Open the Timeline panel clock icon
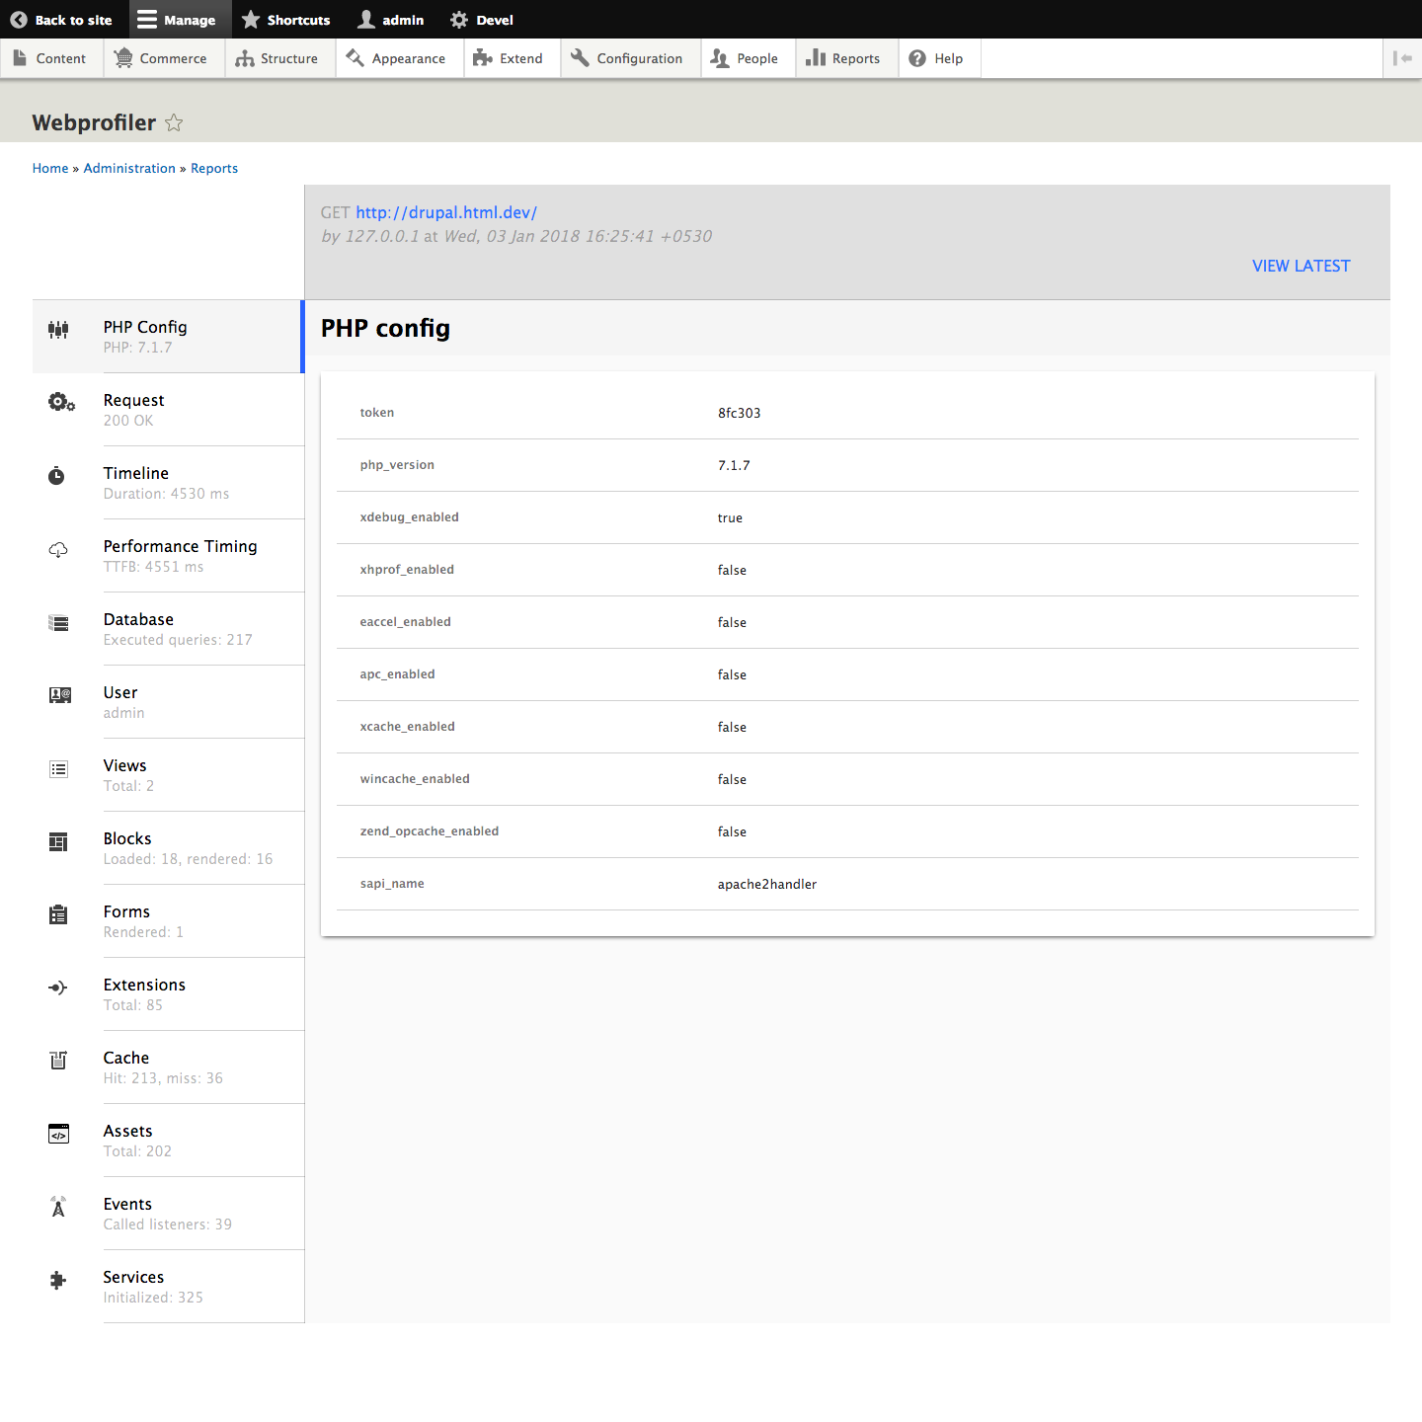The image size is (1422, 1422). coord(58,475)
